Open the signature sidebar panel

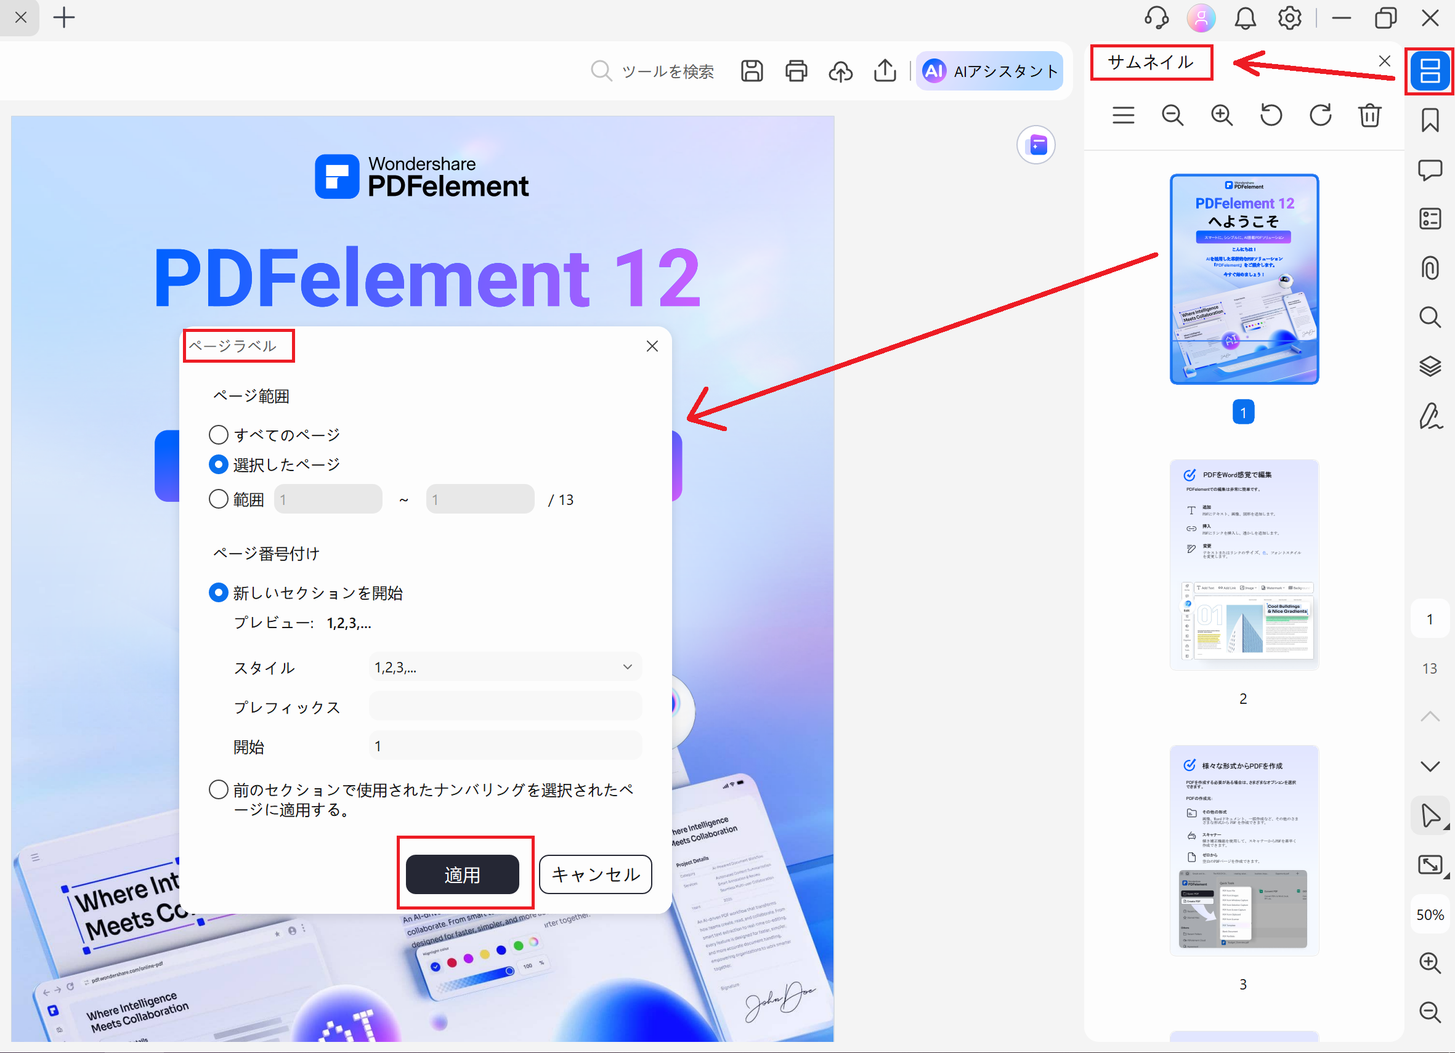(x=1430, y=416)
